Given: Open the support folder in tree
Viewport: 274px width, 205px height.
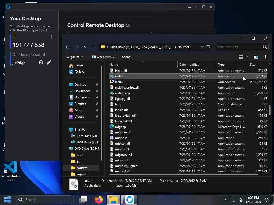Looking at the screenshot, I should click(79, 174).
